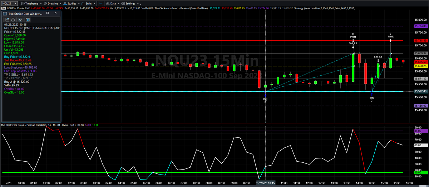Maximize the TradeStation Data Window
The image size is (429, 187).
pyautogui.click(x=48, y=13)
